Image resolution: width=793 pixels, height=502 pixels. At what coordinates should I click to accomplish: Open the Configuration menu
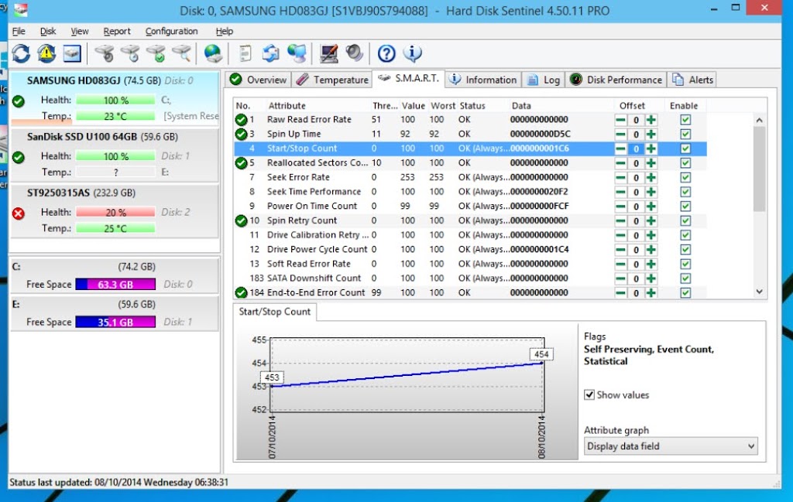[x=171, y=32]
